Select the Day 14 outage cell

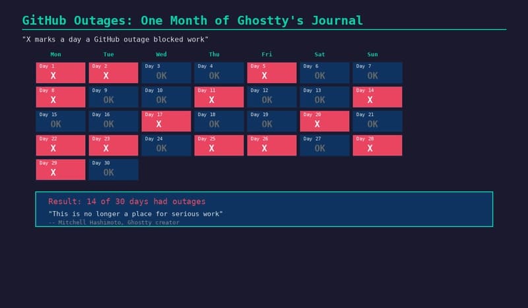coord(378,97)
